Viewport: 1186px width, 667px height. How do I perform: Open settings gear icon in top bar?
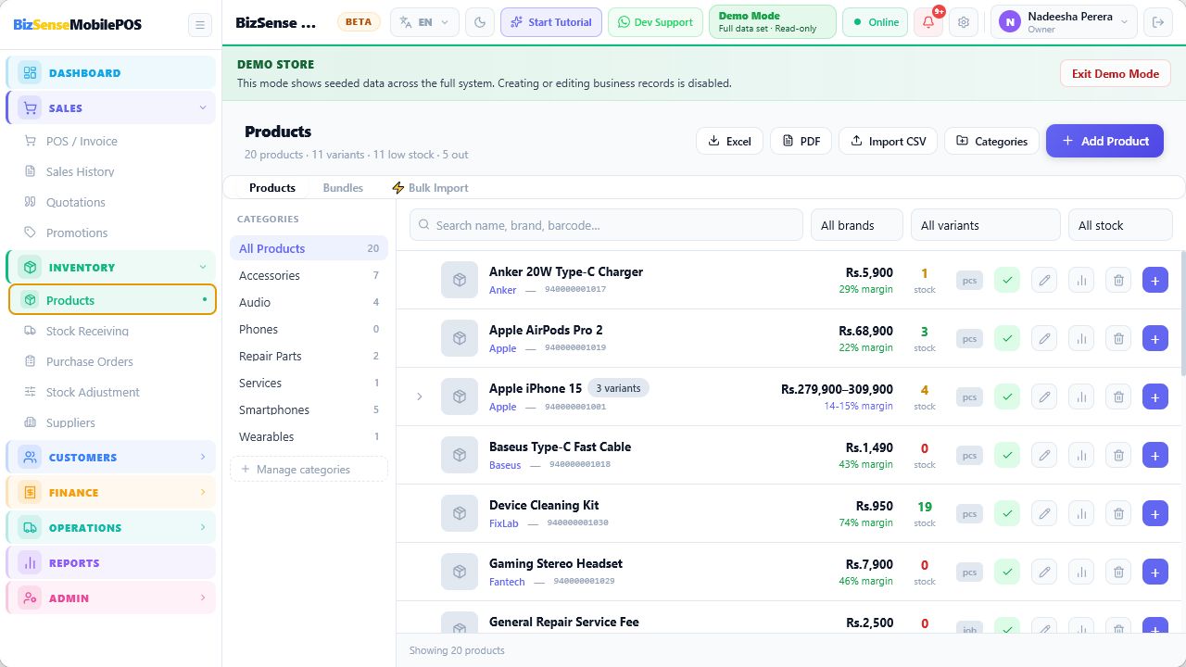[964, 22]
